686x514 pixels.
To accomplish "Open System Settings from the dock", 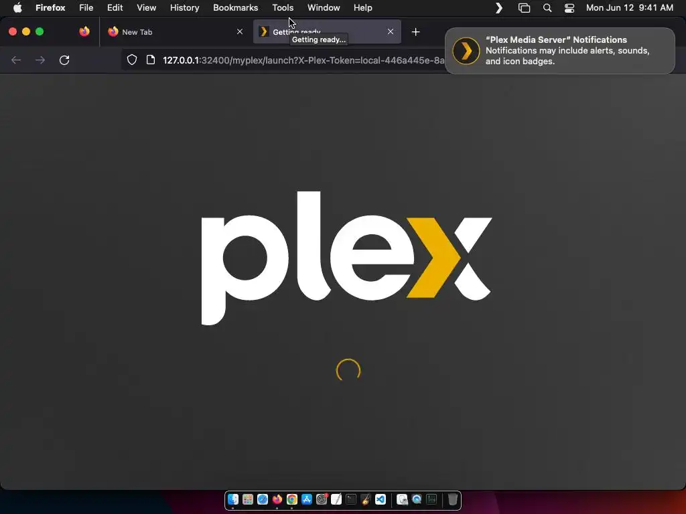I will (x=322, y=499).
